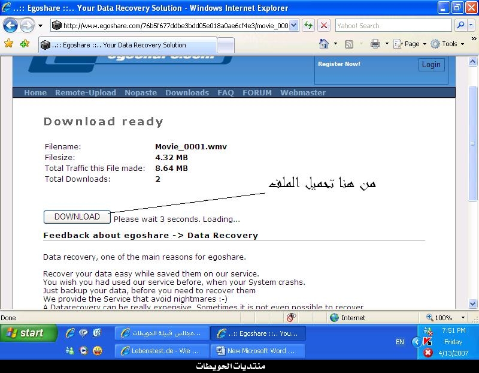Click the page scrollbar down arrow

tap(472, 303)
